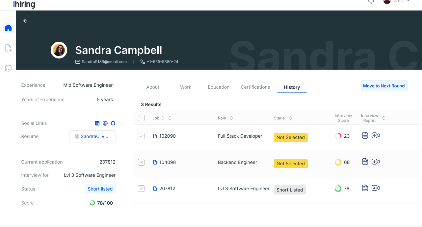Click the back arrow above Sandra's profile
The image size is (422, 227).
pyautogui.click(x=25, y=21)
